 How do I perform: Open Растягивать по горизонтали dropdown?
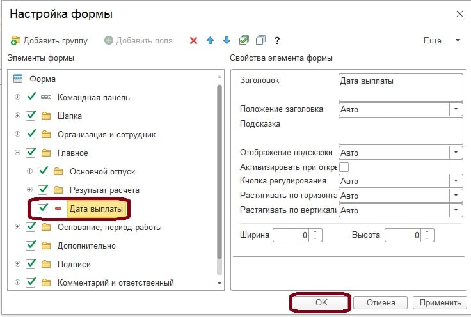coord(456,196)
